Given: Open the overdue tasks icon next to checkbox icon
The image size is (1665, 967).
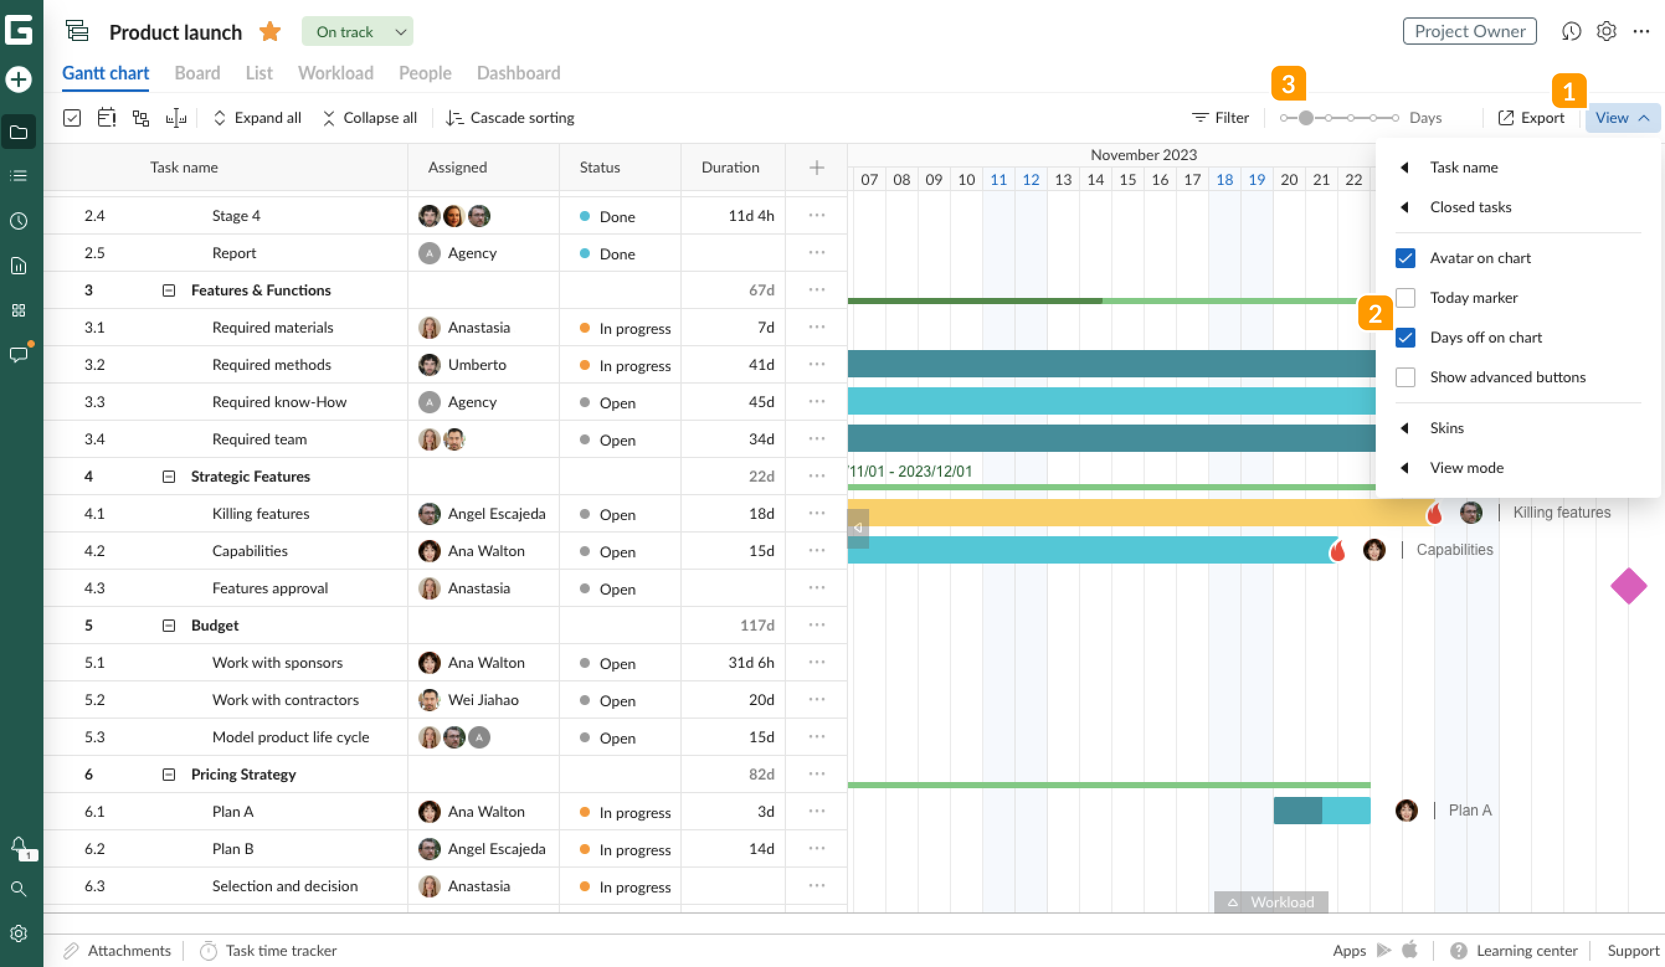Looking at the screenshot, I should coord(106,117).
